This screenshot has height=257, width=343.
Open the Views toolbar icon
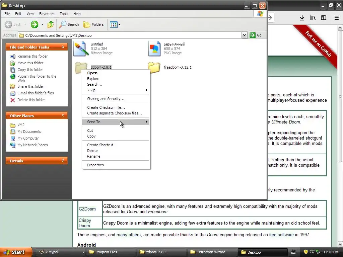[x=114, y=24]
